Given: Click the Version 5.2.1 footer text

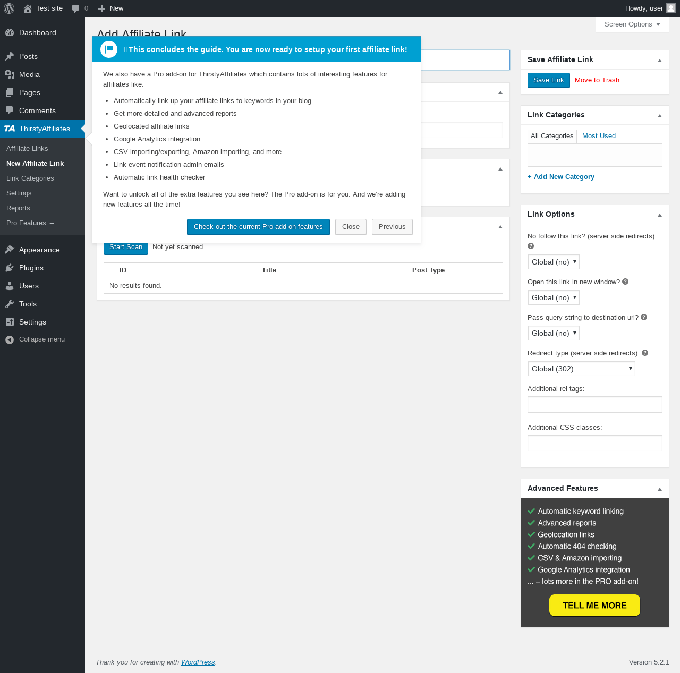Looking at the screenshot, I should pos(649,662).
